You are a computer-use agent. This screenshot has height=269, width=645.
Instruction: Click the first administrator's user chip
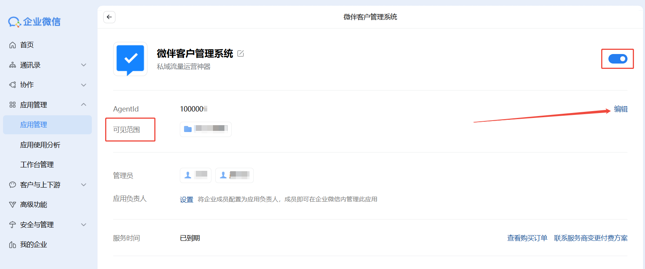click(x=195, y=175)
